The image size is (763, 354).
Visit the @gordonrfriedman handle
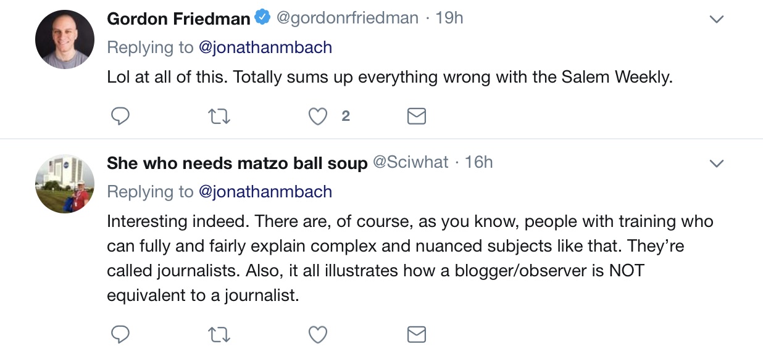click(347, 19)
